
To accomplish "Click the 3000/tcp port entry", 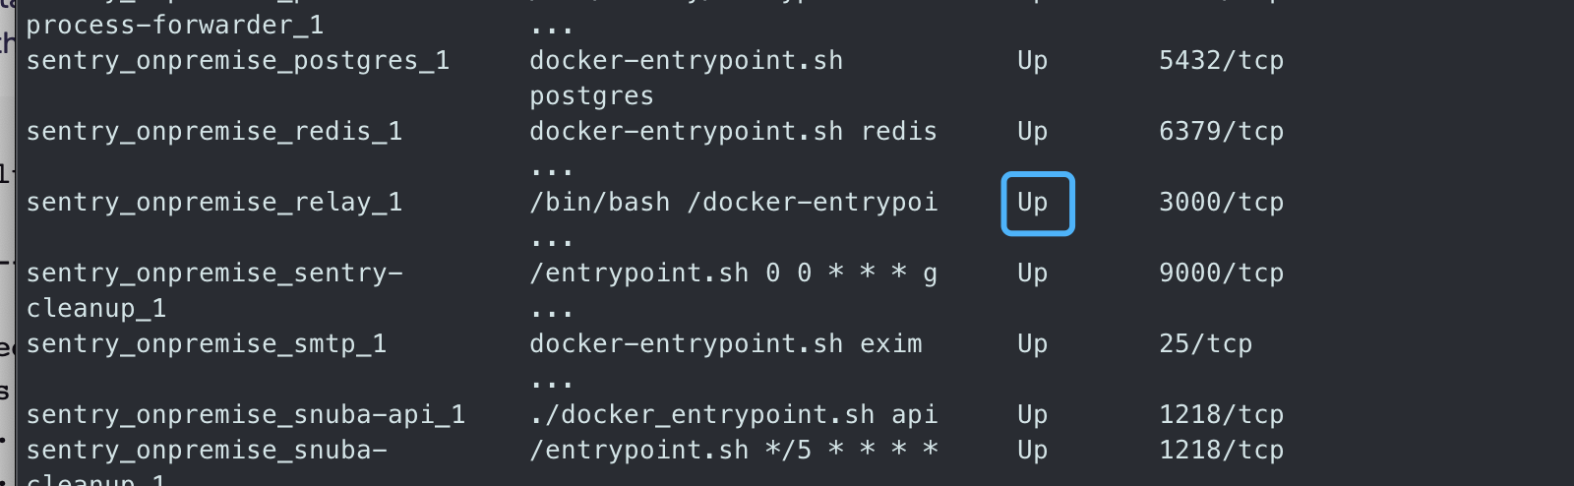I will (1221, 203).
